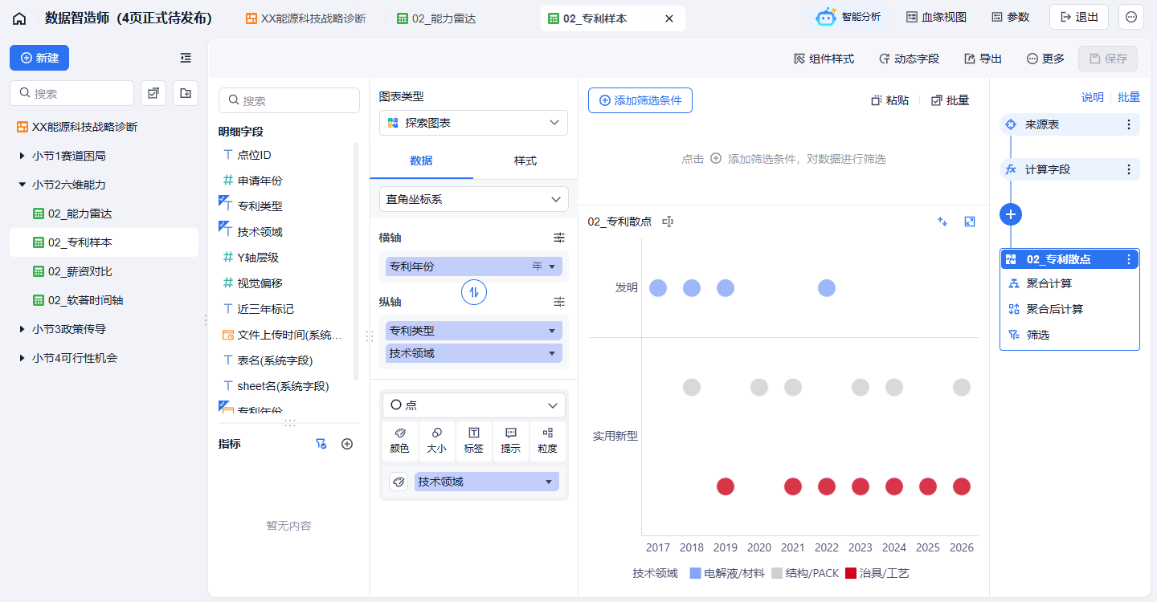Viewport: 1157px width, 602px height.
Task: Open 纵轴 axis settings icon
Action: (x=559, y=302)
